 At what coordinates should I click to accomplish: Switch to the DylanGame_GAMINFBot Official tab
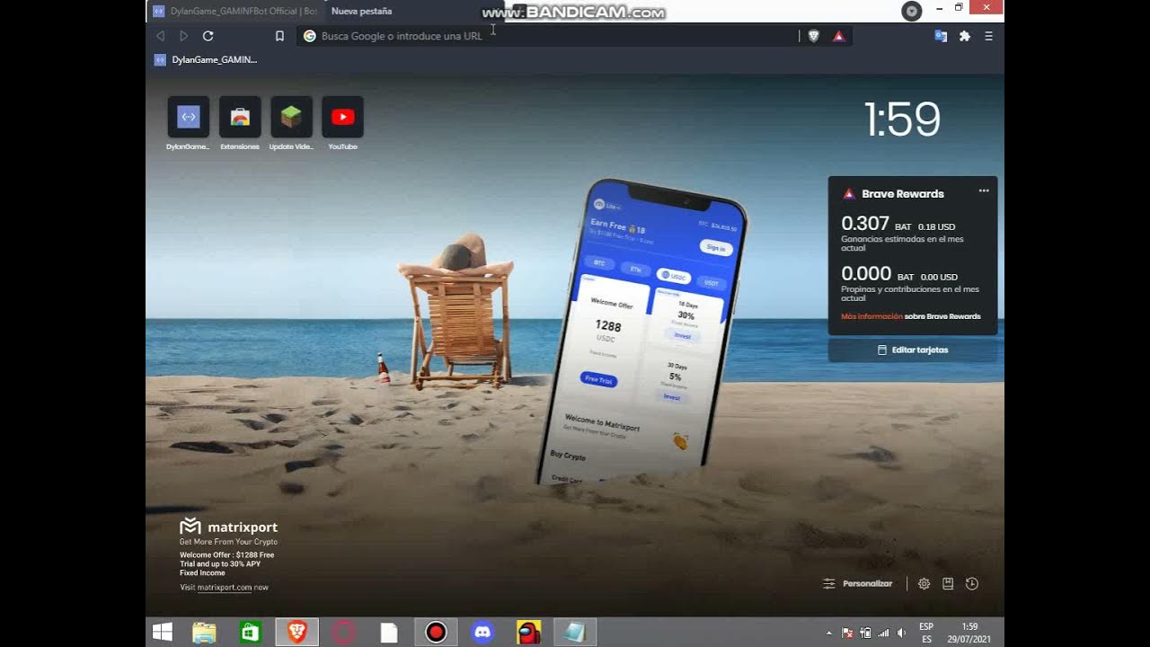click(236, 11)
